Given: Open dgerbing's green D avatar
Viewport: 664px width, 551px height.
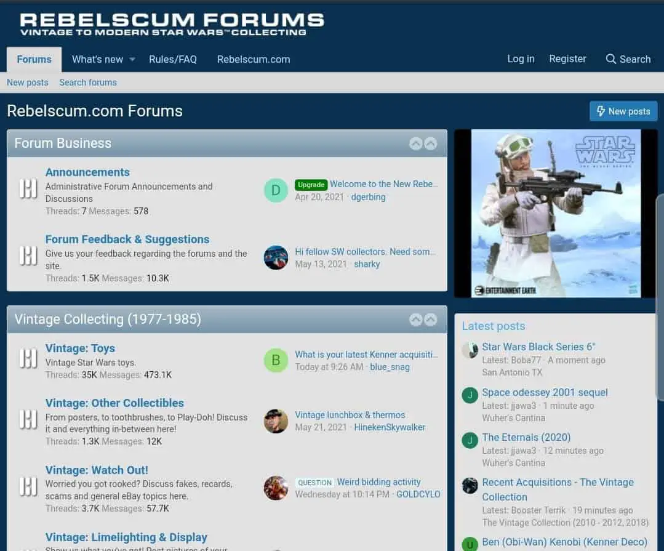Looking at the screenshot, I should [x=276, y=191].
